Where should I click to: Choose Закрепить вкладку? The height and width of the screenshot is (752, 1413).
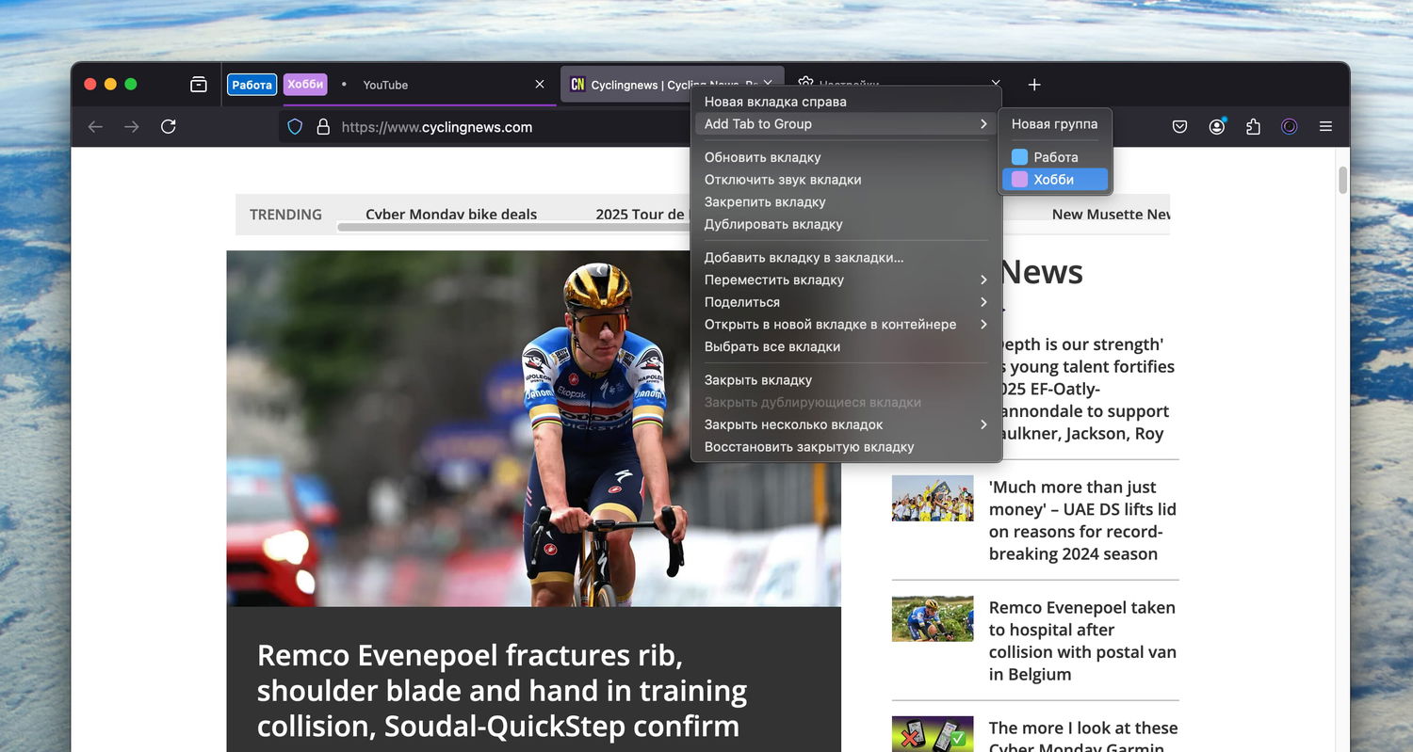point(846,201)
